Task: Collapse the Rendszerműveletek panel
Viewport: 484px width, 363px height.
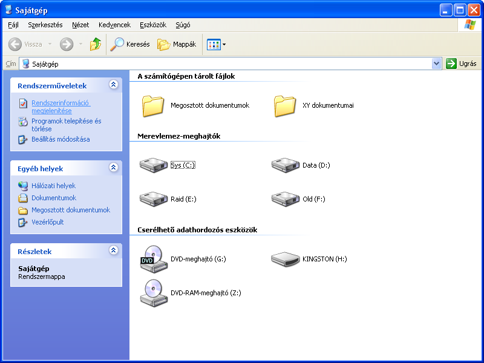Action: [x=114, y=84]
